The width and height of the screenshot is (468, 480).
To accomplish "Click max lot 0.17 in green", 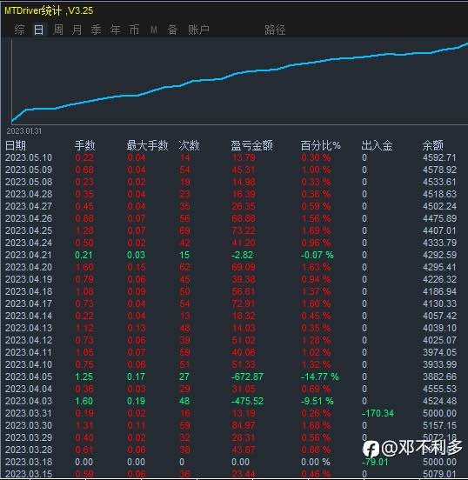I will [x=136, y=377].
